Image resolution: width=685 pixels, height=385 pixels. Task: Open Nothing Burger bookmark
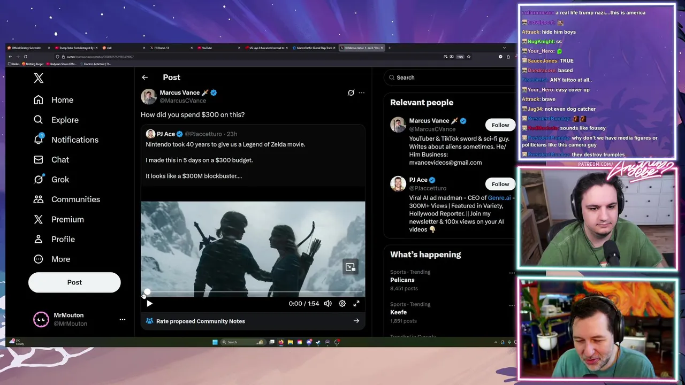point(33,64)
